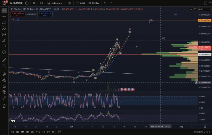
Task: Change the candlestick chart style
Action: [x=41, y=3]
